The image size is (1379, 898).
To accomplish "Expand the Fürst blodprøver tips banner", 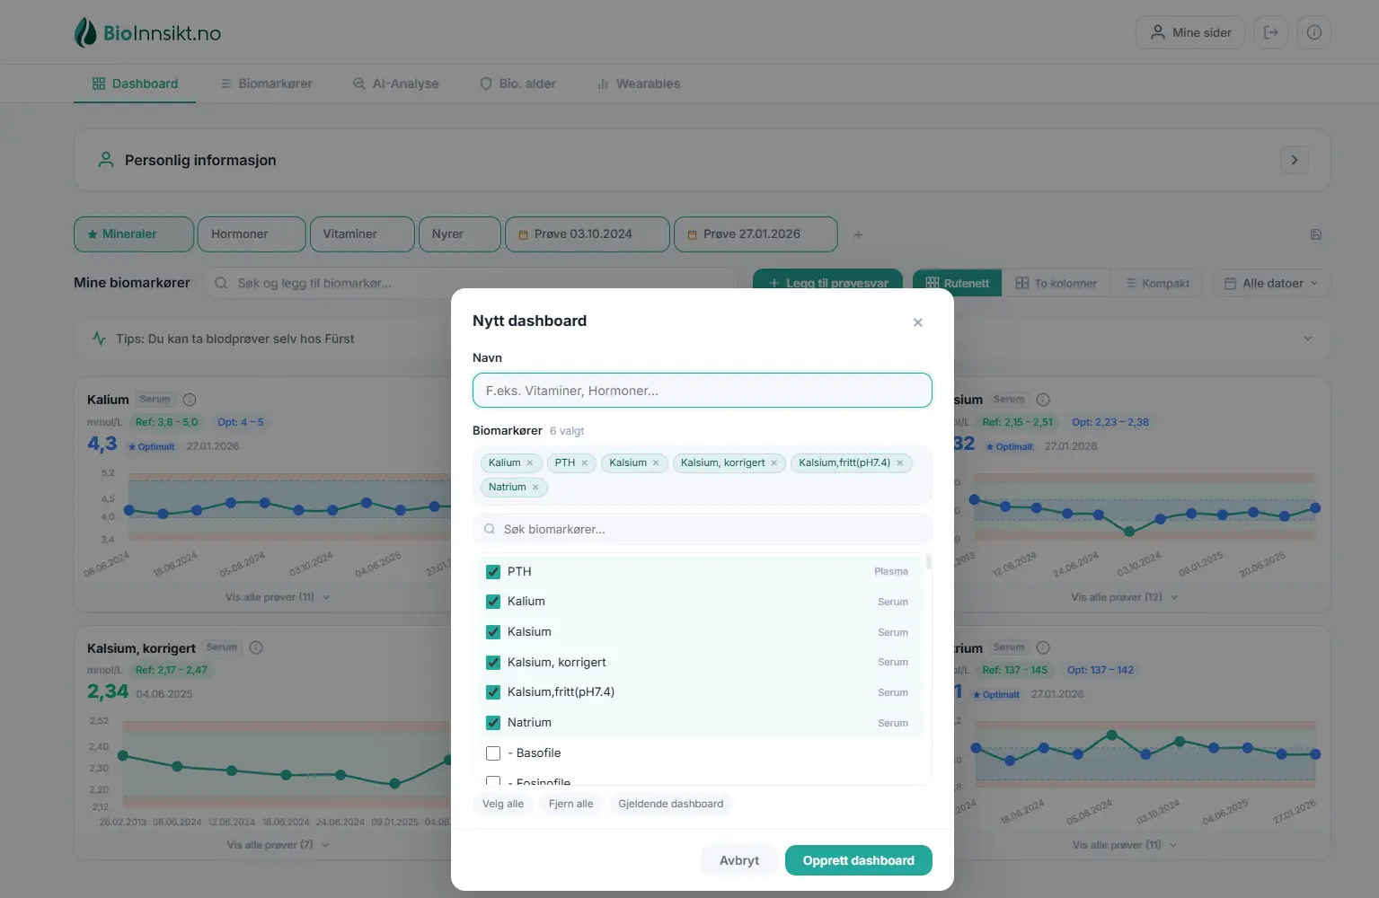I will [1308, 339].
